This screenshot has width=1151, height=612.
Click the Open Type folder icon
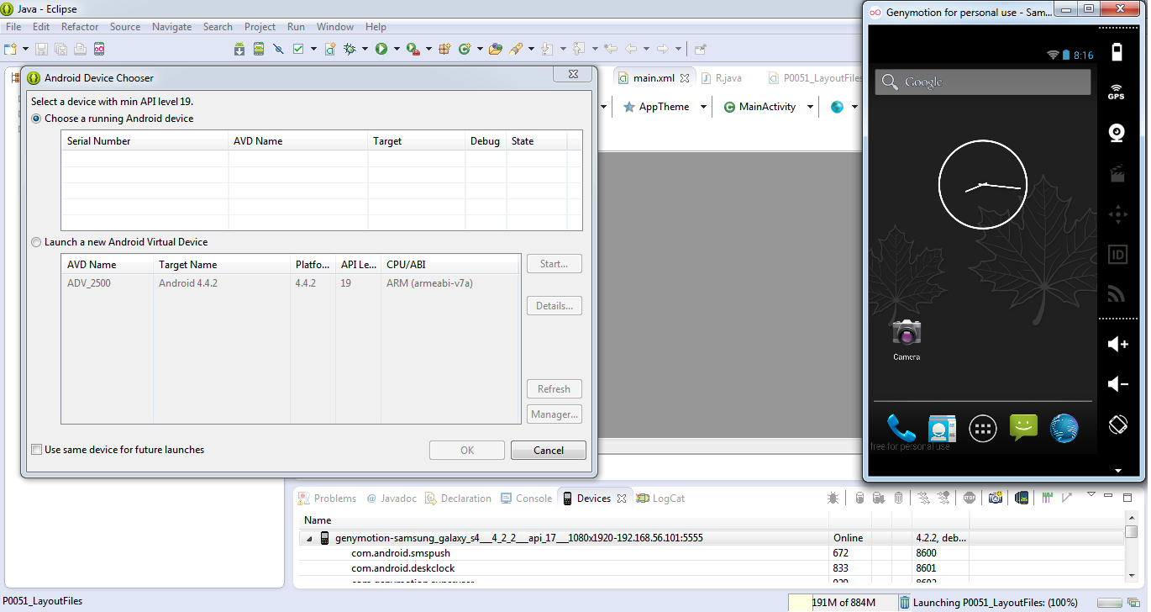tap(496, 49)
